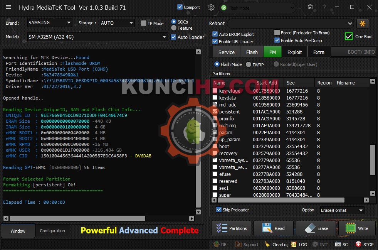Enable the TP Mode checkbox
This screenshot has width=378, height=250.
point(144,23)
